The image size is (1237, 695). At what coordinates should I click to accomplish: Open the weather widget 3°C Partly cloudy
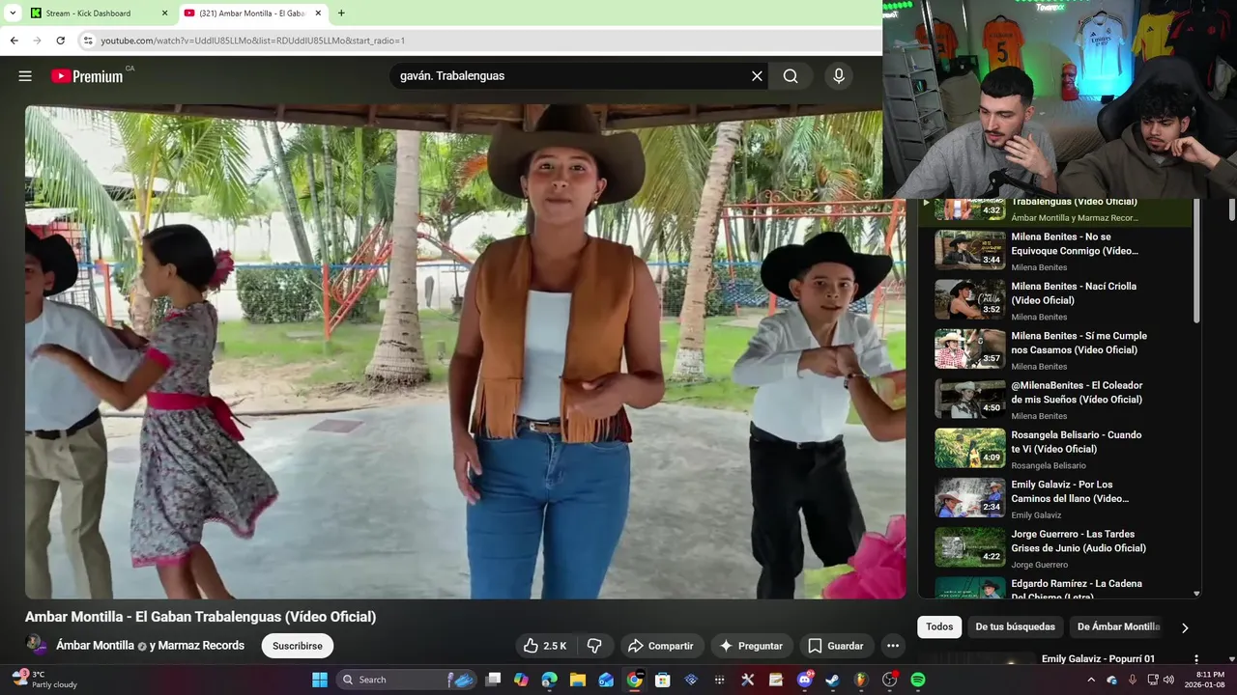tap(44, 680)
